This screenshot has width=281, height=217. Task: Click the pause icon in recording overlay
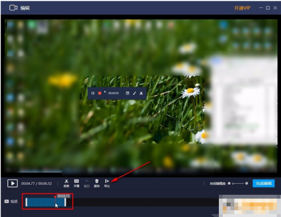93,93
